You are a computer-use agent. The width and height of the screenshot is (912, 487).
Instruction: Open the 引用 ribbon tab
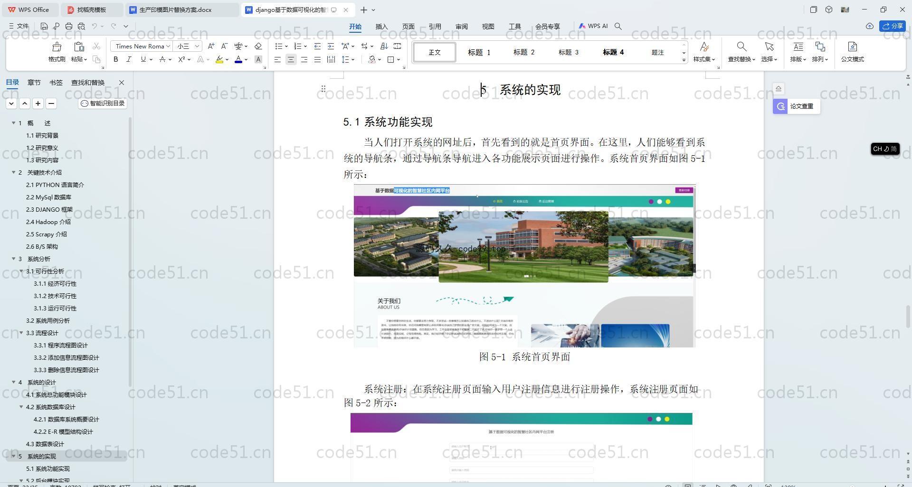click(x=435, y=27)
